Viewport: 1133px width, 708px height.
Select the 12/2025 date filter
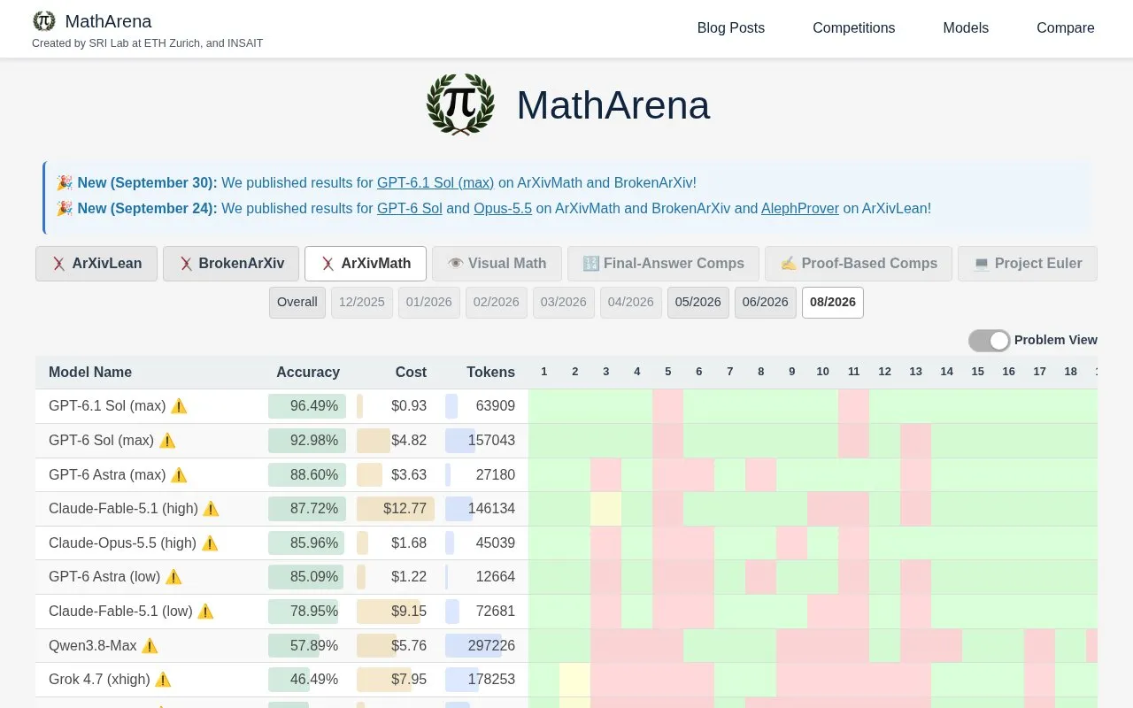[362, 303]
